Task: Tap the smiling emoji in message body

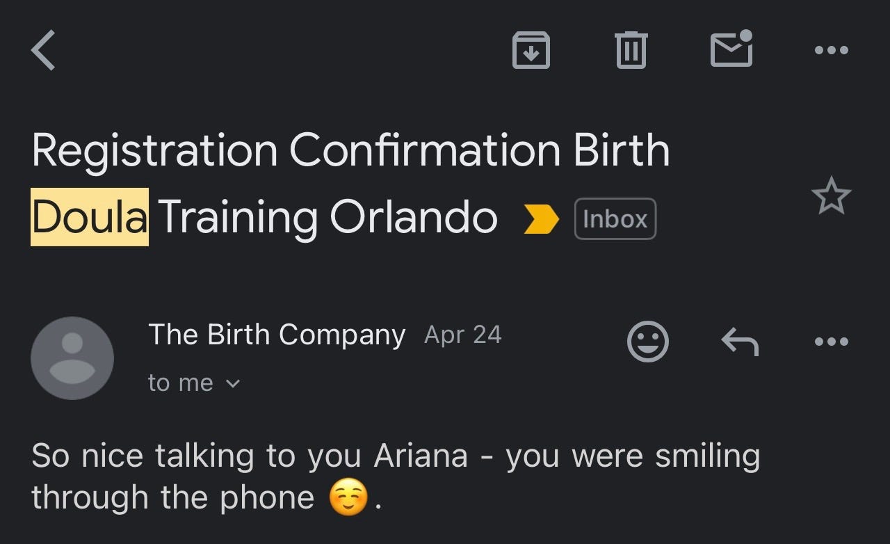Action: tap(348, 498)
